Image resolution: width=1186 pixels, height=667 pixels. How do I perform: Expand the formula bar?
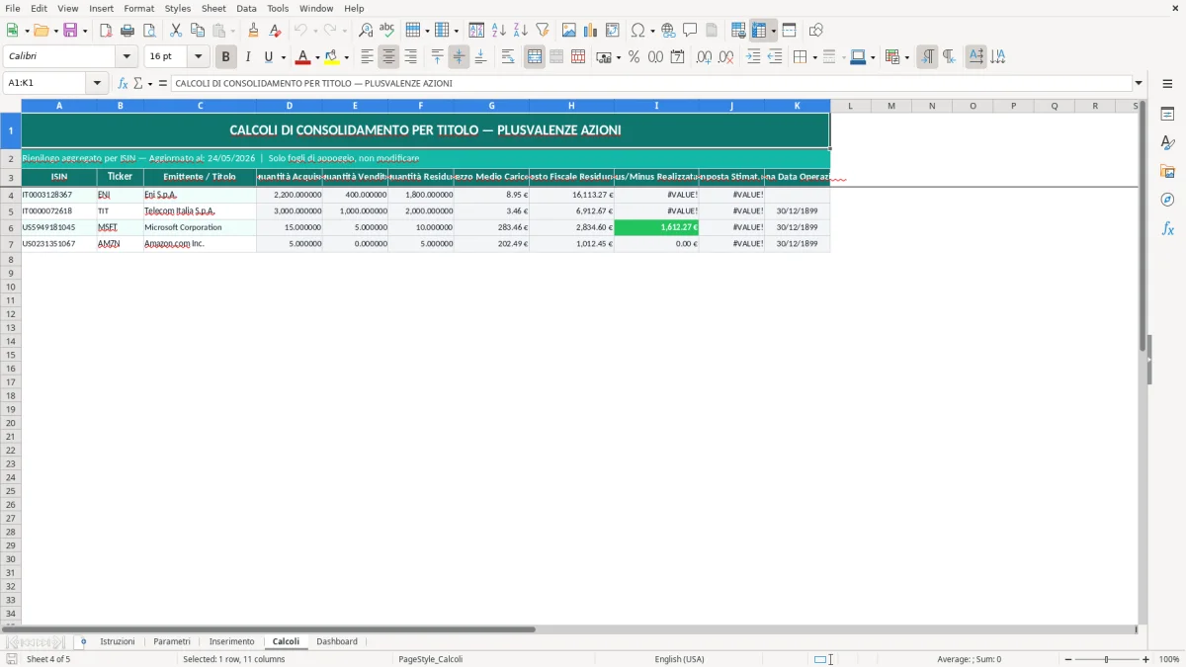click(1139, 83)
